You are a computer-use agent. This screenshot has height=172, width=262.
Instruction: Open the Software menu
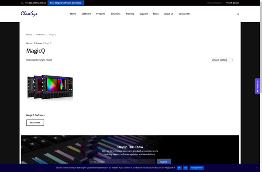[x=86, y=14]
